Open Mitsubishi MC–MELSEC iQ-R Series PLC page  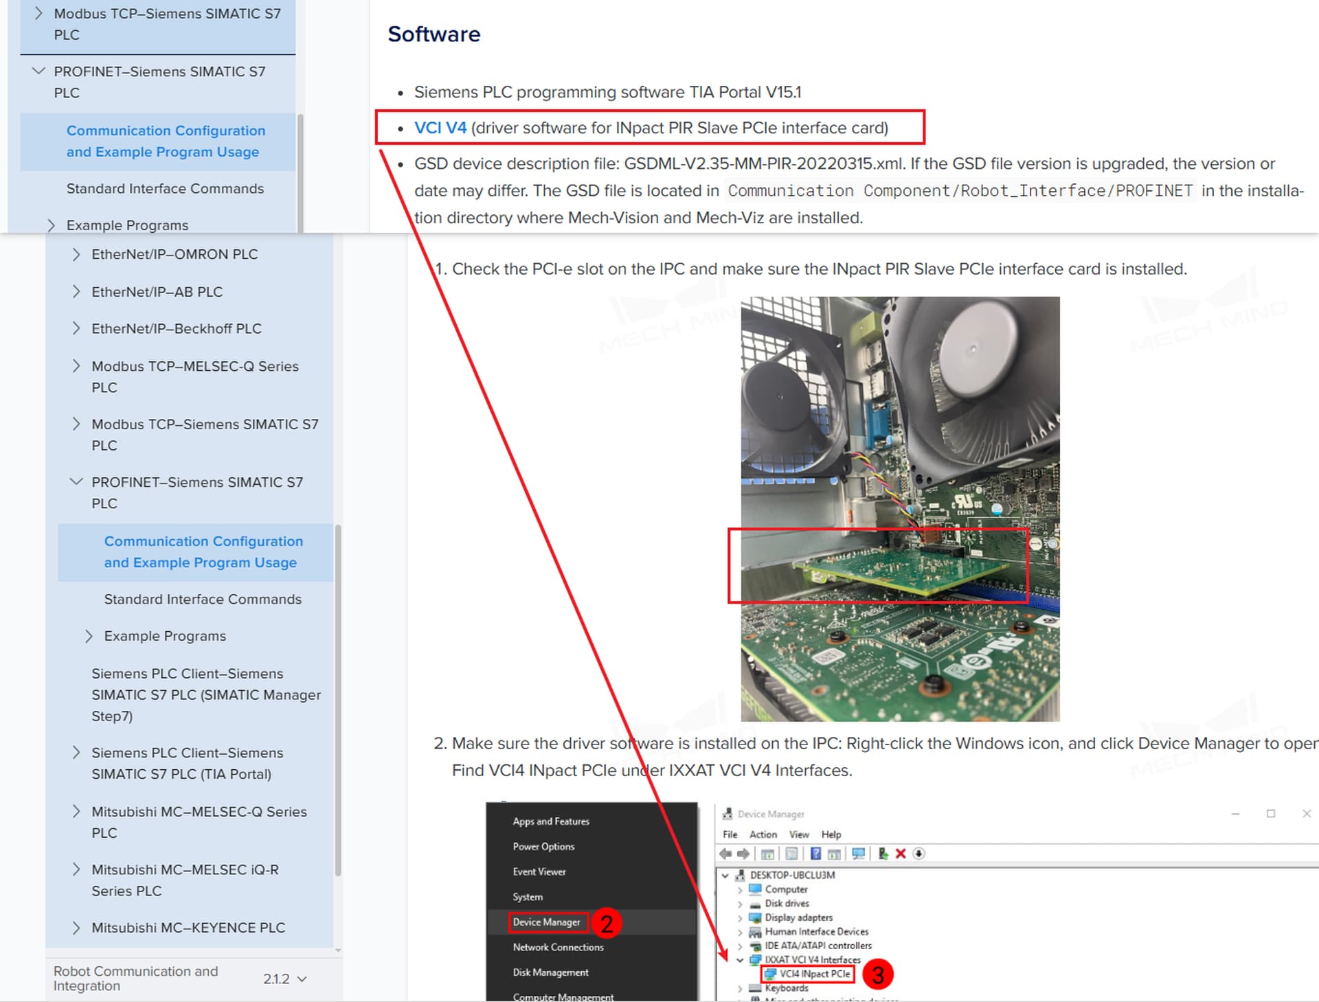click(x=185, y=880)
